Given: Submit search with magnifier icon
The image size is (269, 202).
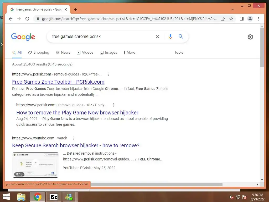Looking at the screenshot, I should click(x=181, y=36).
